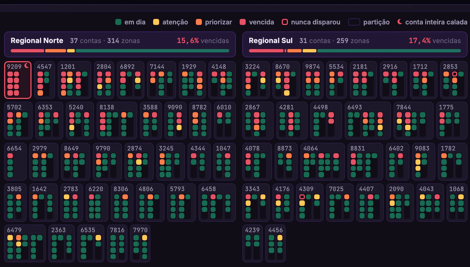The height and width of the screenshot is (267, 470).
Task: Click the 'vencida' red legend swatch
Action: coord(243,22)
